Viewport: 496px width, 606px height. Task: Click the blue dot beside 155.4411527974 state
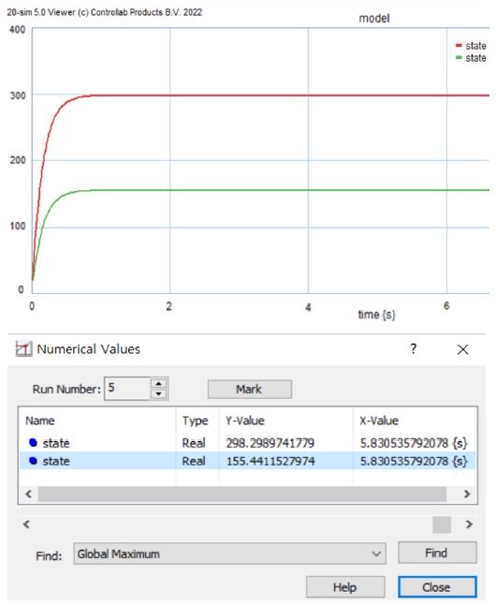point(33,461)
